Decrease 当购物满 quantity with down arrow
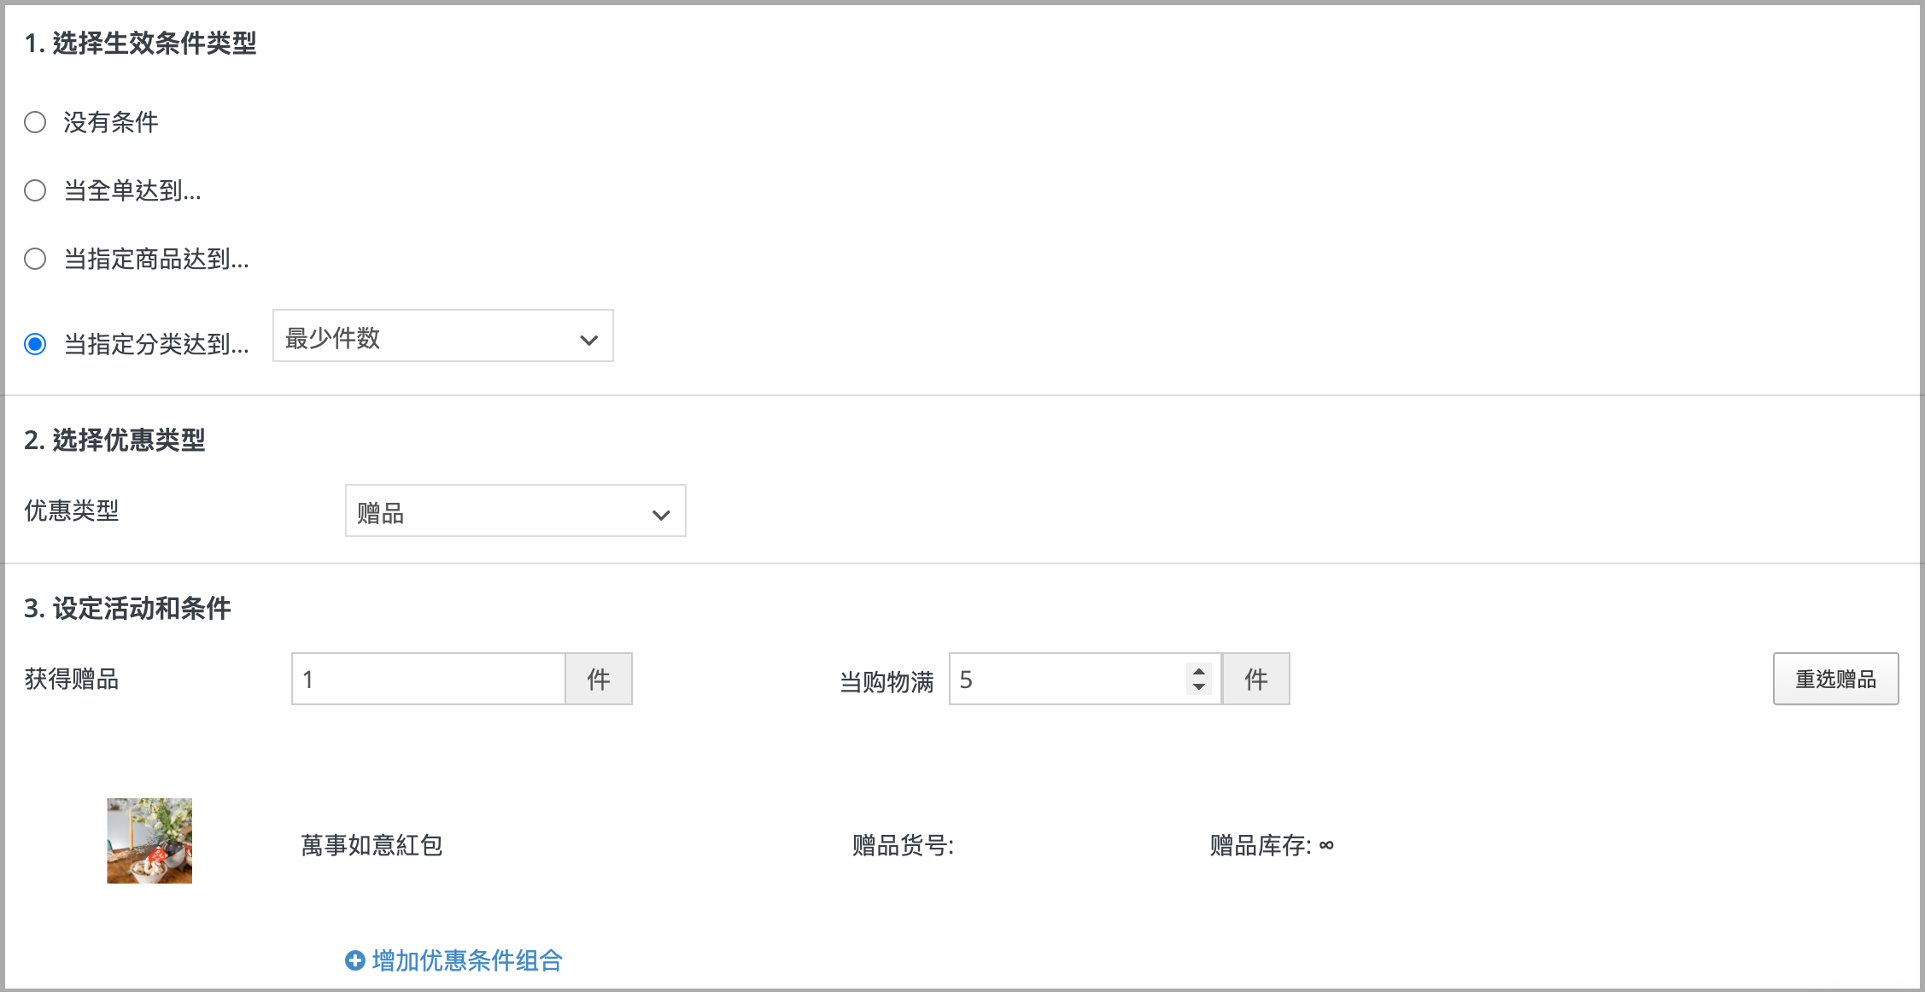The height and width of the screenshot is (992, 1925). click(1199, 686)
